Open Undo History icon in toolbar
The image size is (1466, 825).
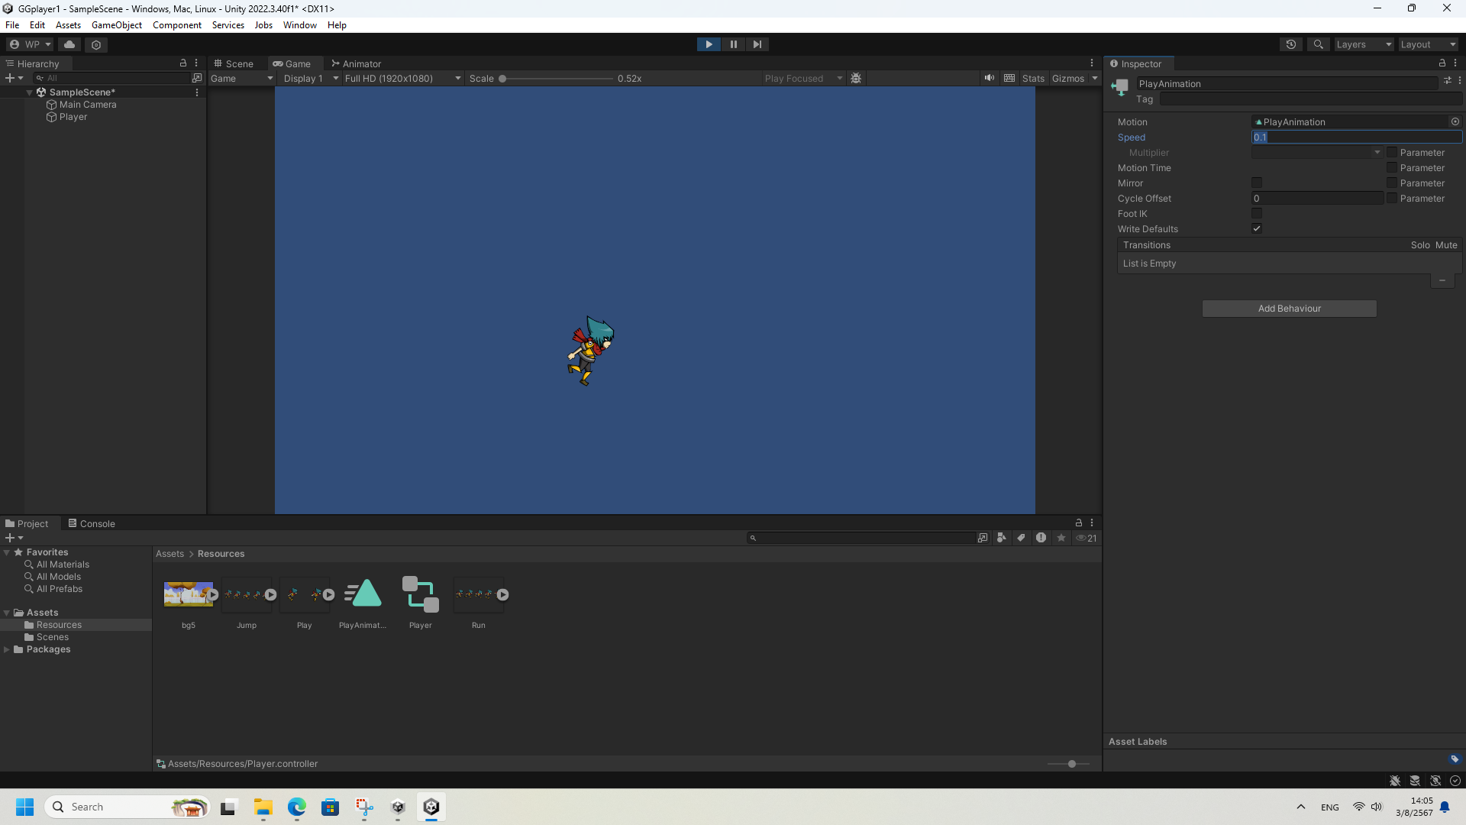[x=1290, y=44]
